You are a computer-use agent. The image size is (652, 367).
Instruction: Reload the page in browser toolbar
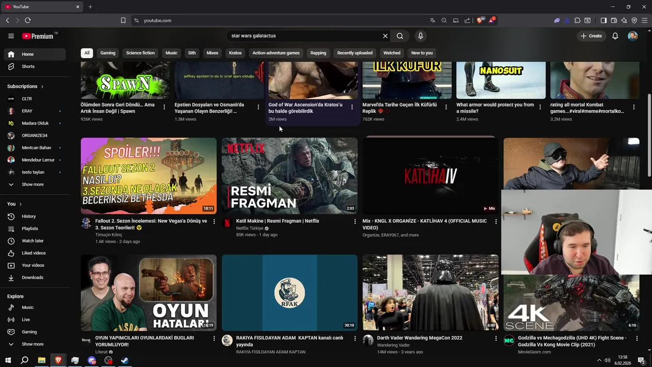coord(28,20)
